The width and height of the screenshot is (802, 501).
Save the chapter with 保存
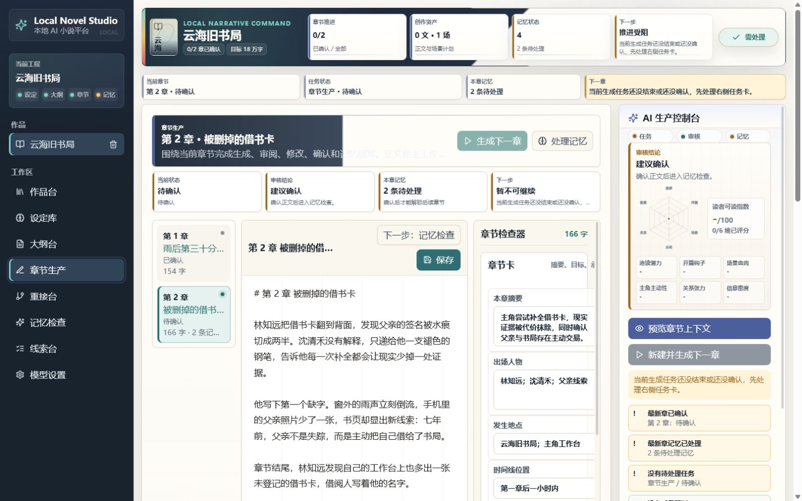pos(438,260)
